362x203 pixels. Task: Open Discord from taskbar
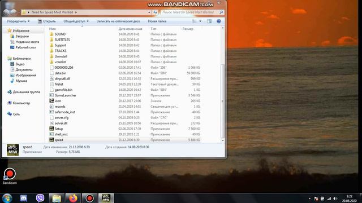(24, 198)
